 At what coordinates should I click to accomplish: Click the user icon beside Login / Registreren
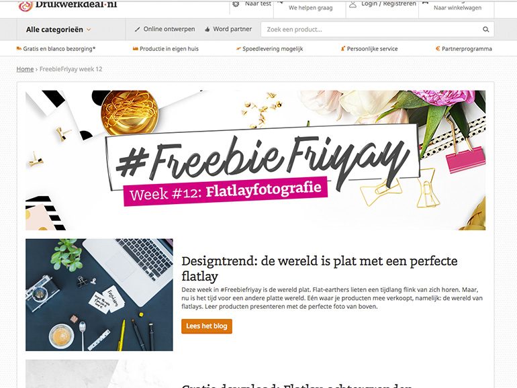click(x=352, y=4)
